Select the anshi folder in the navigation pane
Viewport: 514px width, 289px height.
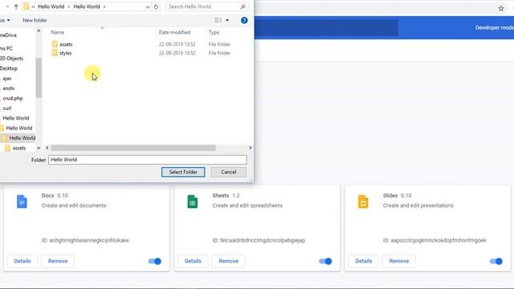pos(9,88)
